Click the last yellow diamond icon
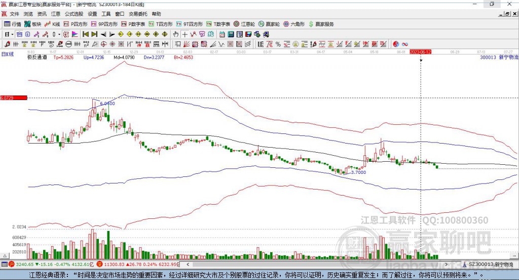519x280 pixels. point(165,34)
